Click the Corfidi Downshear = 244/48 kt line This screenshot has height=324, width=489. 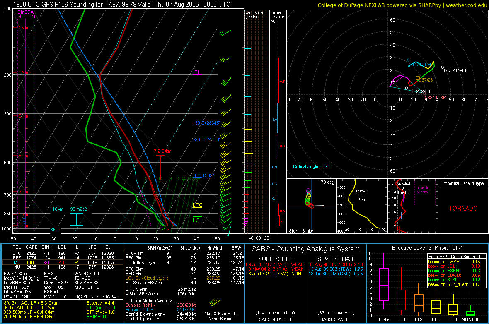point(161,314)
